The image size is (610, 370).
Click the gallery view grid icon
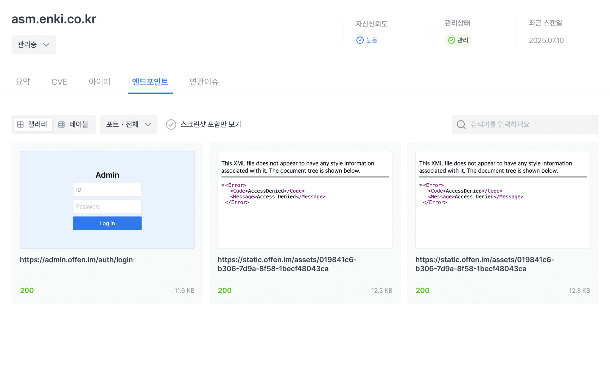[20, 124]
